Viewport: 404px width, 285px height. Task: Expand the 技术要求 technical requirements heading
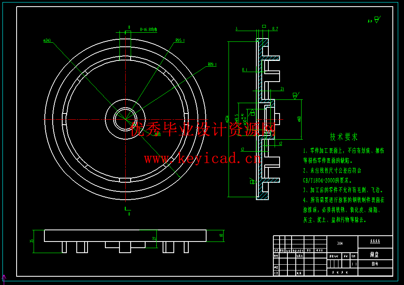[x=344, y=137]
